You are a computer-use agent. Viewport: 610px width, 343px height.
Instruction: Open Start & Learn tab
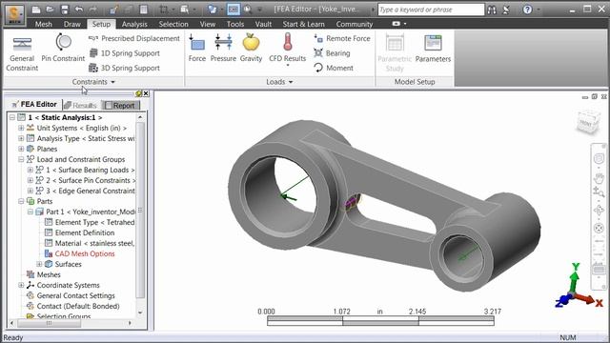coord(303,24)
